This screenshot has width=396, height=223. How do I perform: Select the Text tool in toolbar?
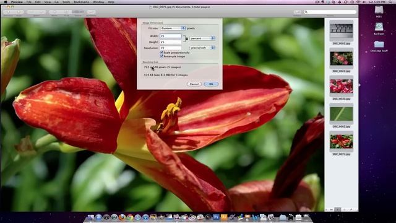pos(66,12)
